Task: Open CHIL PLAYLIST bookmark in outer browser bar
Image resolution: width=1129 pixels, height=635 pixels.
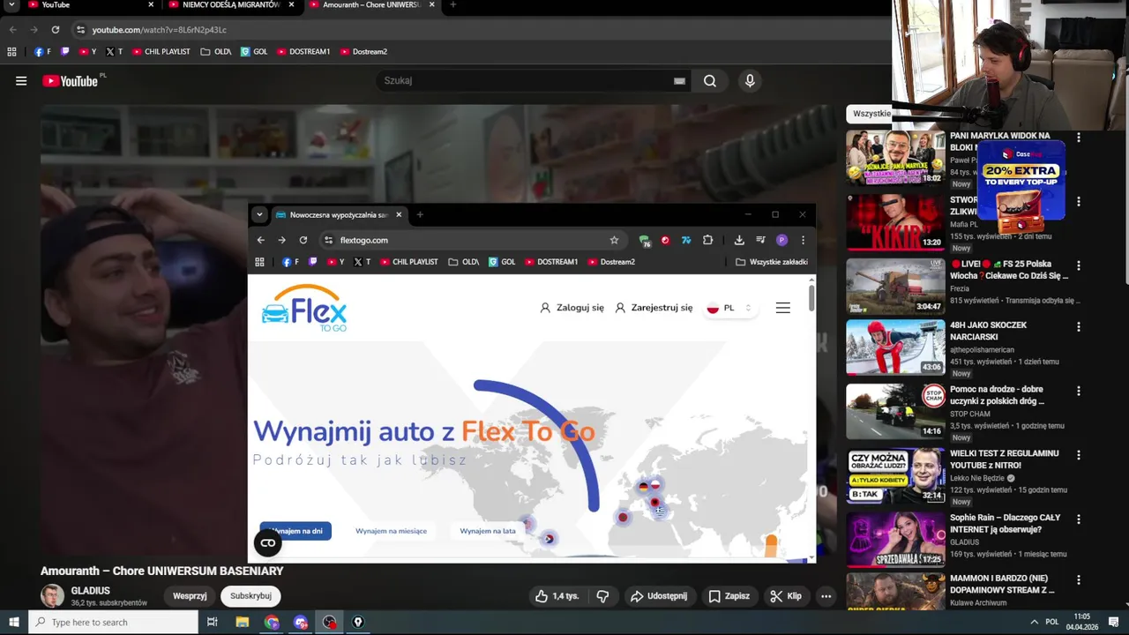Action: [161, 52]
